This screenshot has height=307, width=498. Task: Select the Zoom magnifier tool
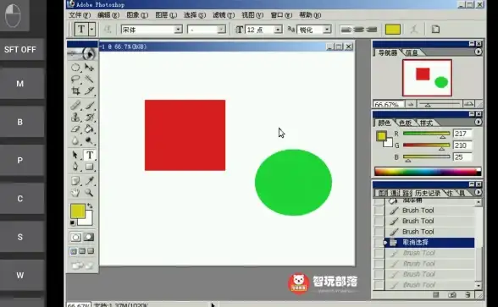[89, 193]
